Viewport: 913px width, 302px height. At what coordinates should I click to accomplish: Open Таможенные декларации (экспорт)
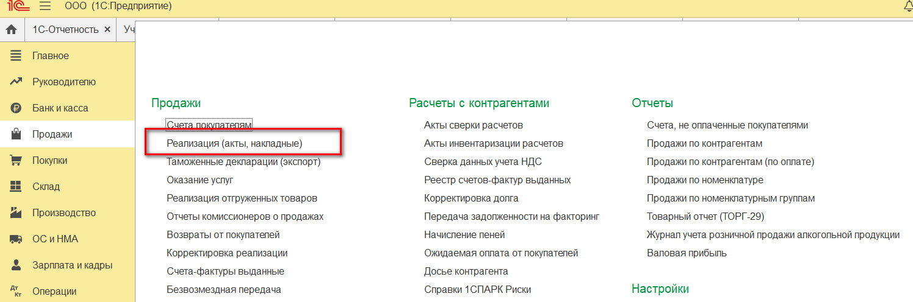244,161
